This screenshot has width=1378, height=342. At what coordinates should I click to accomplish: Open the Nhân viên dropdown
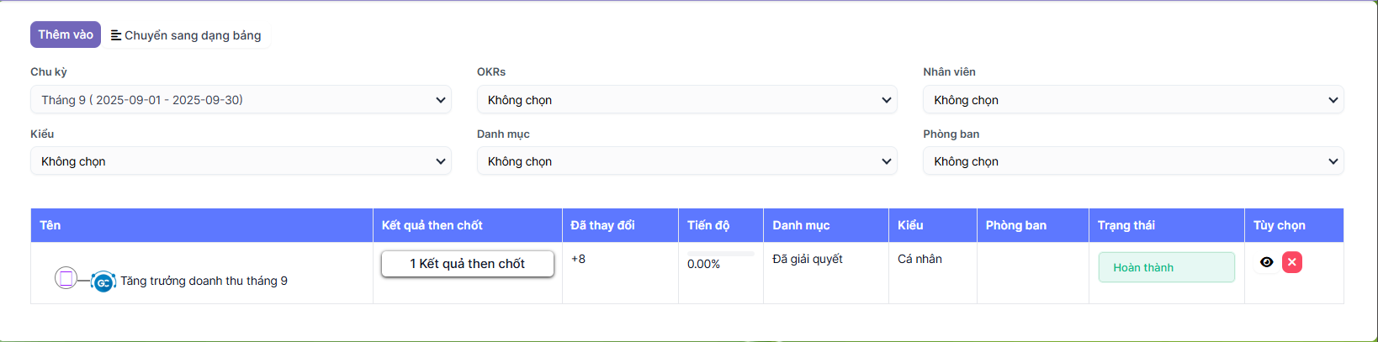[1132, 100]
